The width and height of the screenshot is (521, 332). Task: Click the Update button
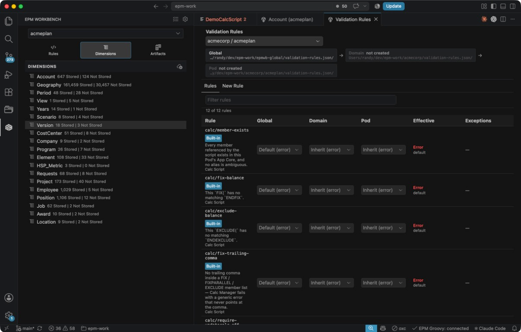click(x=393, y=6)
